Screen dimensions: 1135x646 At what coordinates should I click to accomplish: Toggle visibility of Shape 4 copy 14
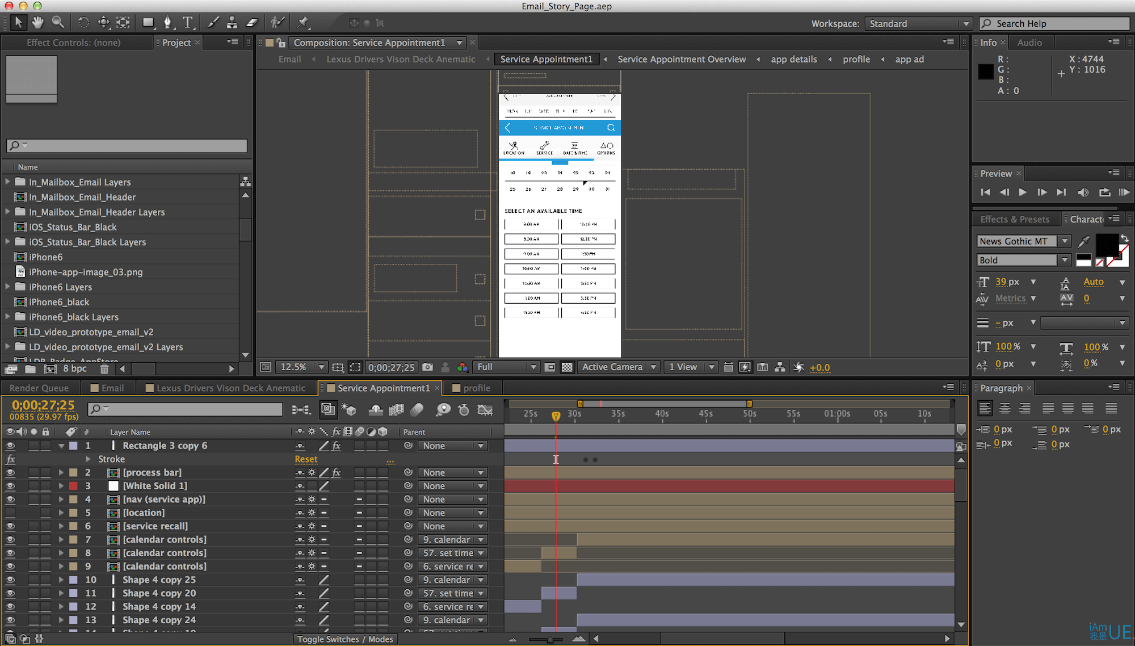(x=10, y=607)
